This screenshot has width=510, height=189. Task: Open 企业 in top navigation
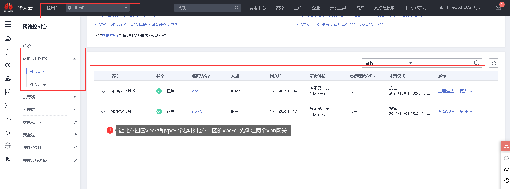[316, 8]
